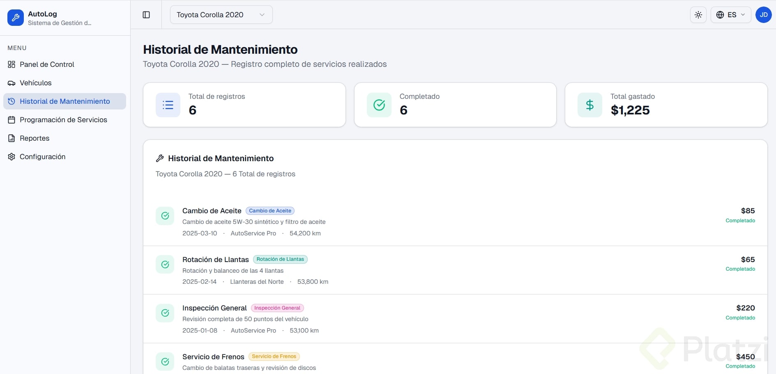Viewport: 776px width, 374px height.
Task: Click the Rotación de Llantas tag badge
Action: 280,259
